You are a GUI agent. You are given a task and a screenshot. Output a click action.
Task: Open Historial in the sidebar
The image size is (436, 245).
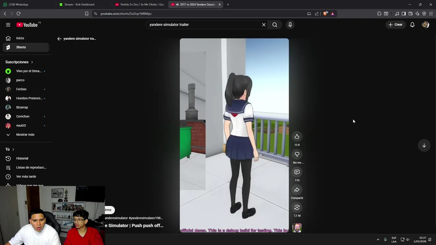(x=26, y=159)
